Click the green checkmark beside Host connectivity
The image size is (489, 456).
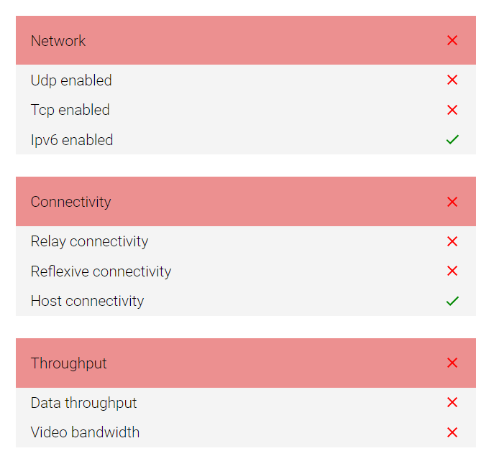[452, 301]
